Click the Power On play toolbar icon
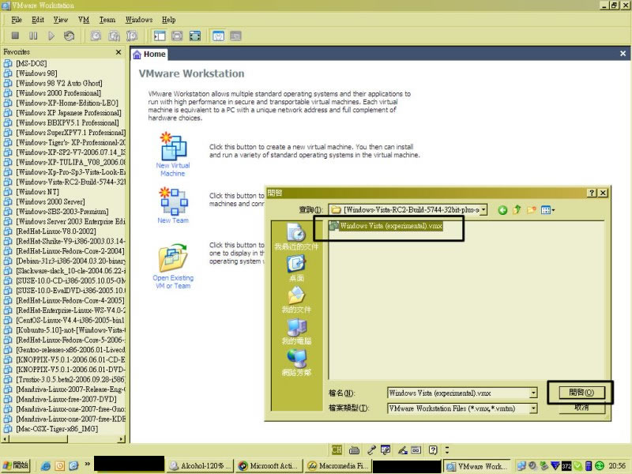632x474 pixels. (51, 36)
